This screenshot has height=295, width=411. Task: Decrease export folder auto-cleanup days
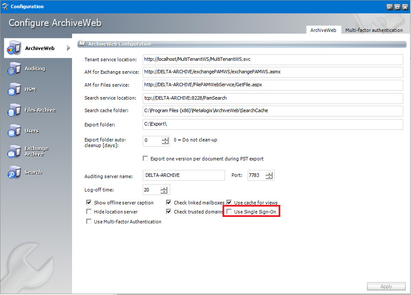pyautogui.click(x=165, y=142)
